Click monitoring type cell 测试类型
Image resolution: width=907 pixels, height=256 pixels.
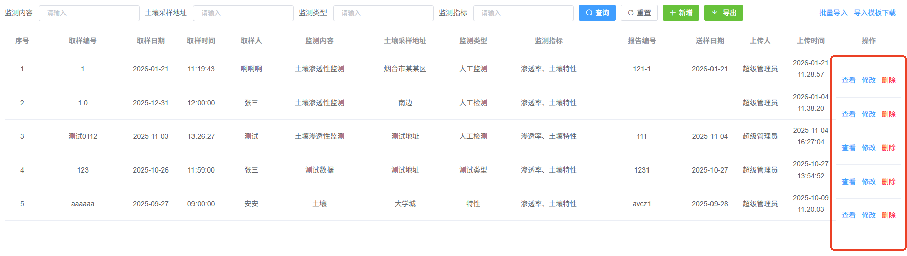pyautogui.click(x=473, y=170)
